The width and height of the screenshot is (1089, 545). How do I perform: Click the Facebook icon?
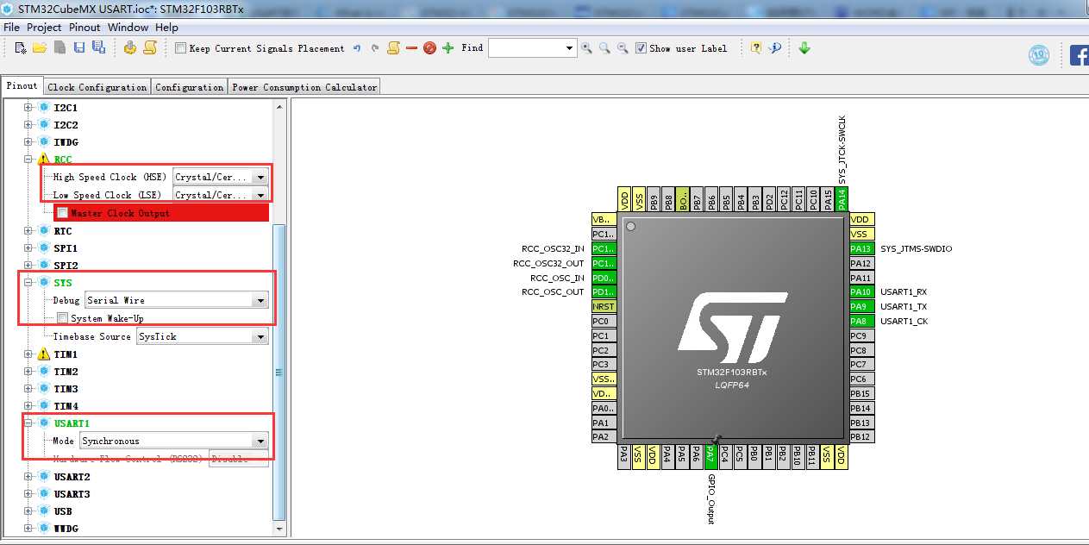1079,55
